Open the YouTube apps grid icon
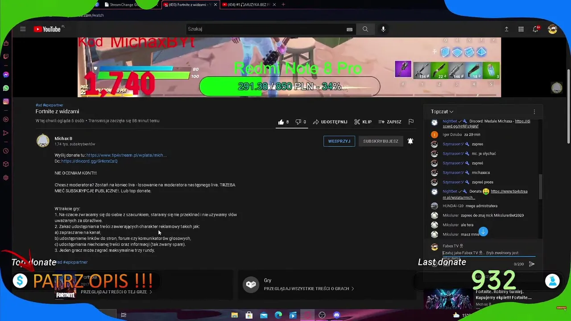This screenshot has height=321, width=571. (x=521, y=29)
